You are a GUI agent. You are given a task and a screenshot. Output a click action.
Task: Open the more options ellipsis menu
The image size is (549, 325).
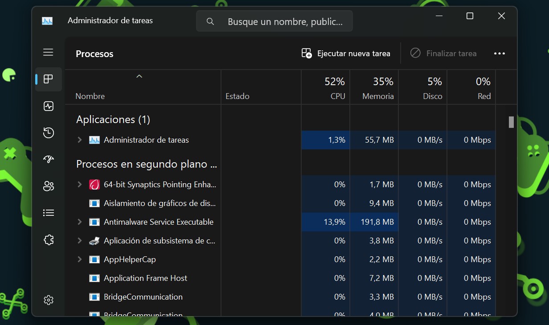click(500, 53)
